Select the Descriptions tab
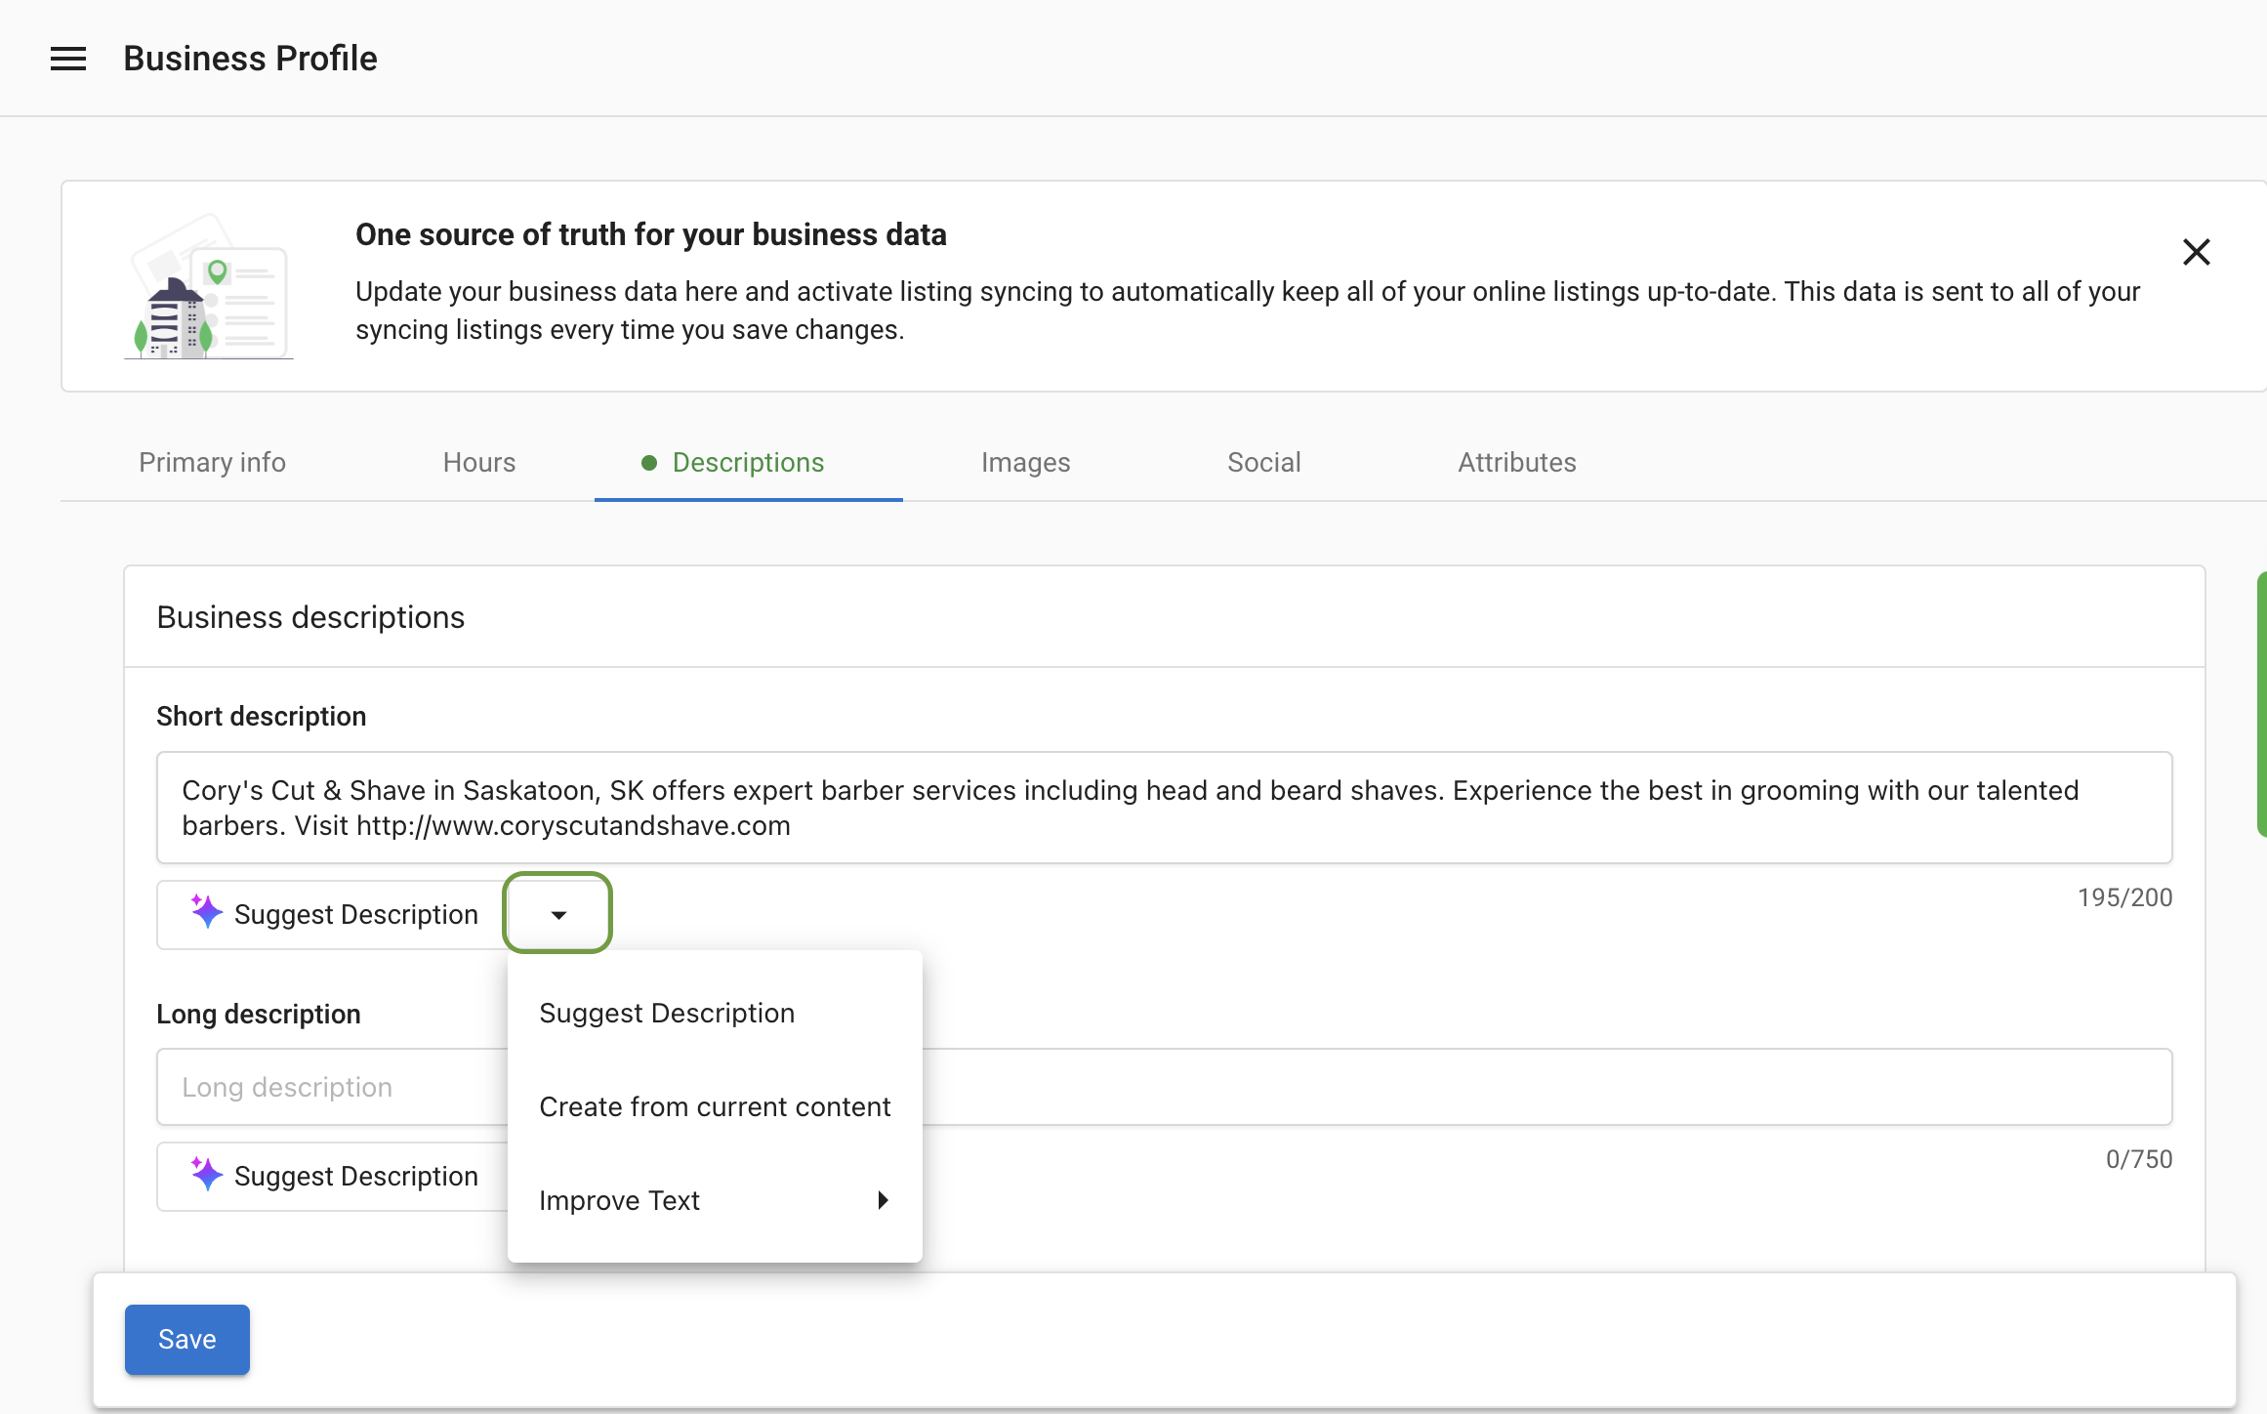 (748, 463)
